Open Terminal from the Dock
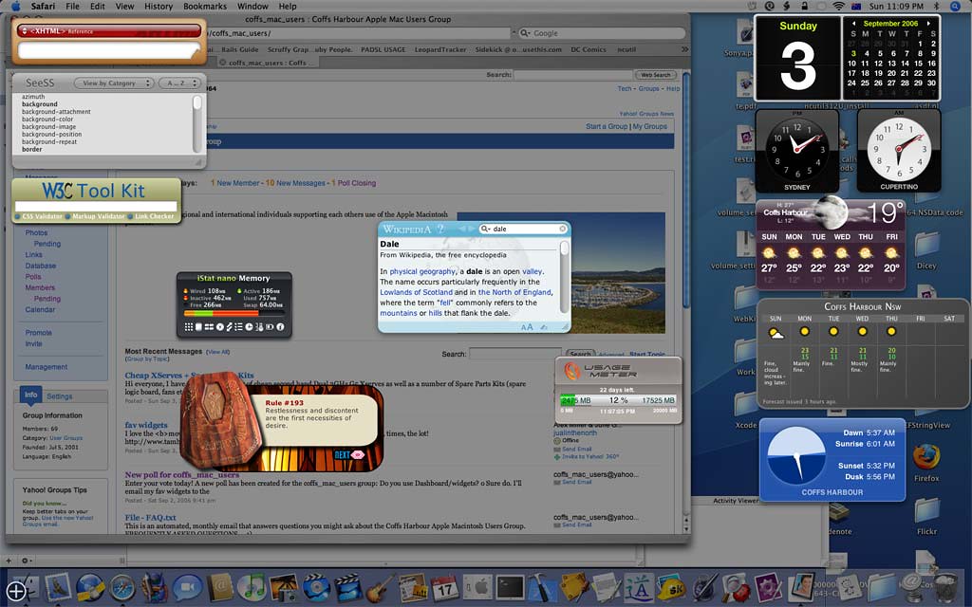Viewport: 972px width, 607px height. 509,587
